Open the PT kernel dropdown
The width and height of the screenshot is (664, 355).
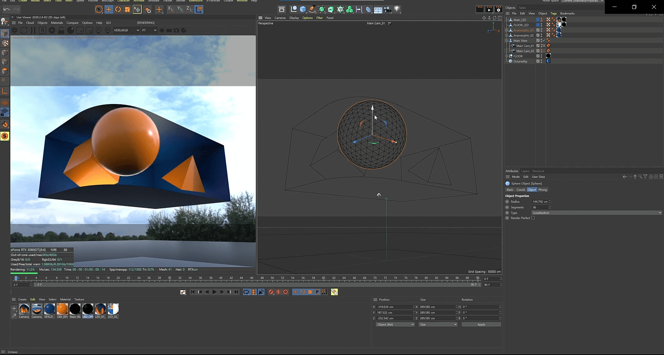click(x=149, y=30)
